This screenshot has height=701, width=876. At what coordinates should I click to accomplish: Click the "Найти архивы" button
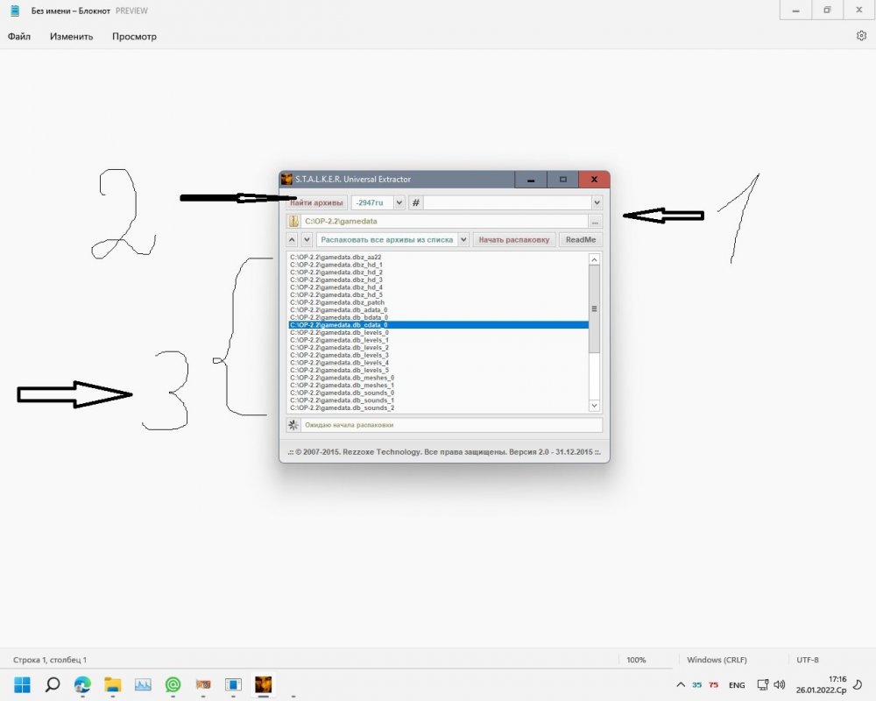point(317,202)
